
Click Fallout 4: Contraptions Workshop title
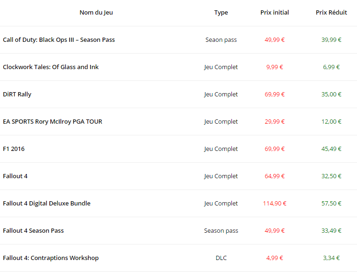pos(51,258)
